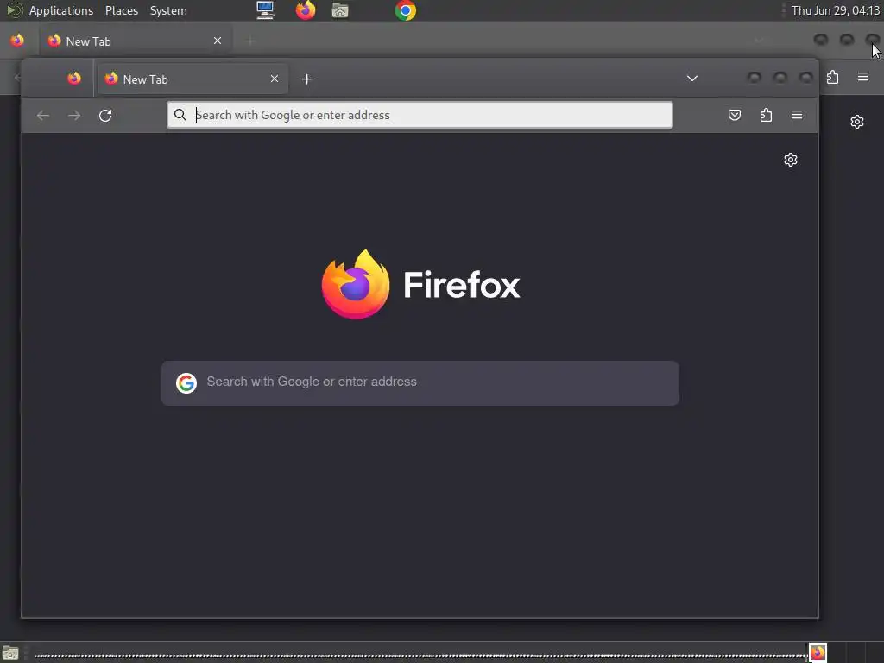Click the Google logo in the page search box
This screenshot has height=663, width=884.
point(186,382)
